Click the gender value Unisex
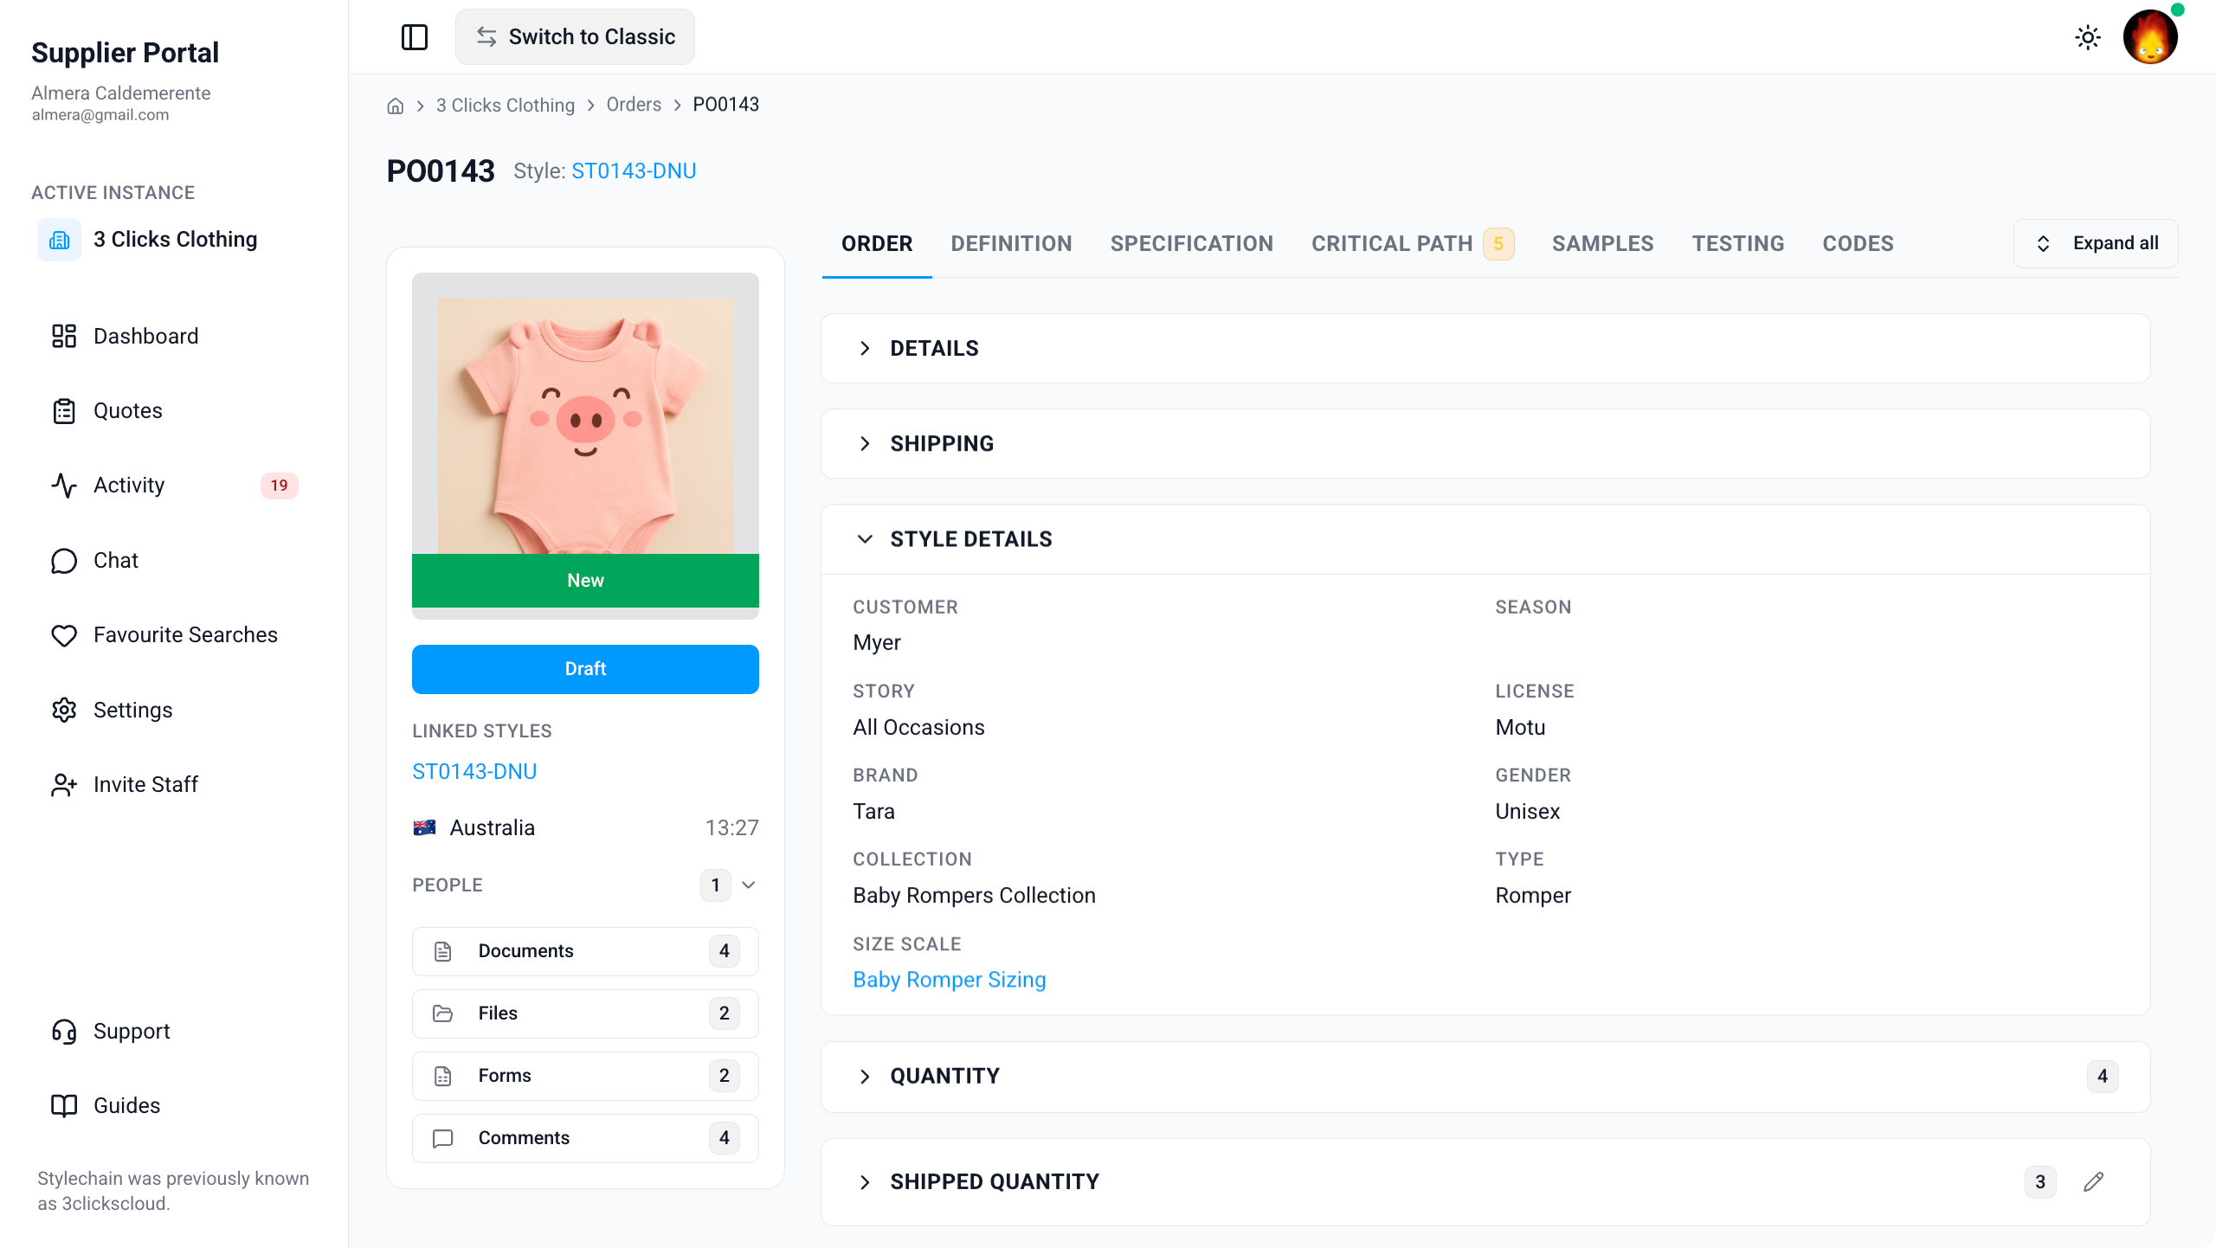Viewport: 2216px width, 1248px height. click(1527, 812)
